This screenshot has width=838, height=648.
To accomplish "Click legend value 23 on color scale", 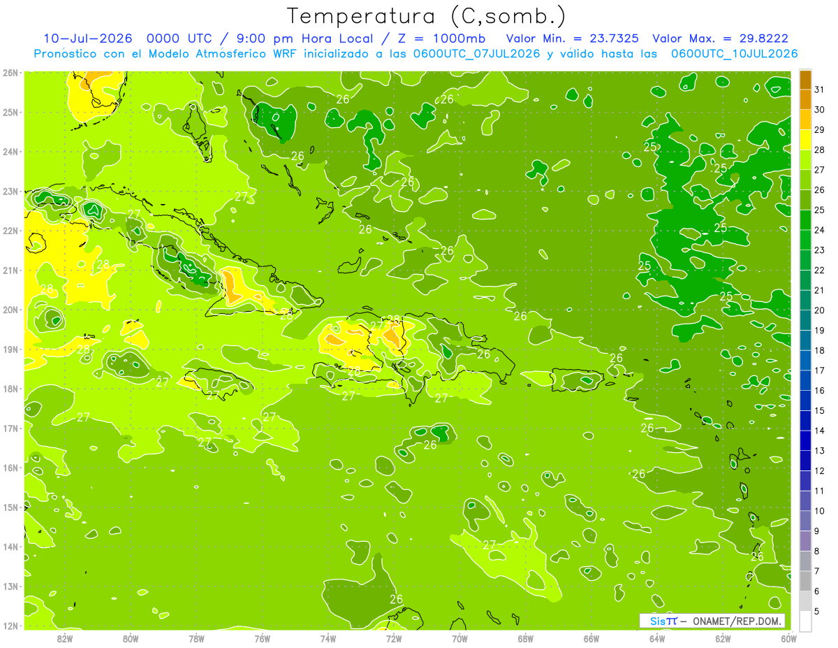I will (819, 250).
